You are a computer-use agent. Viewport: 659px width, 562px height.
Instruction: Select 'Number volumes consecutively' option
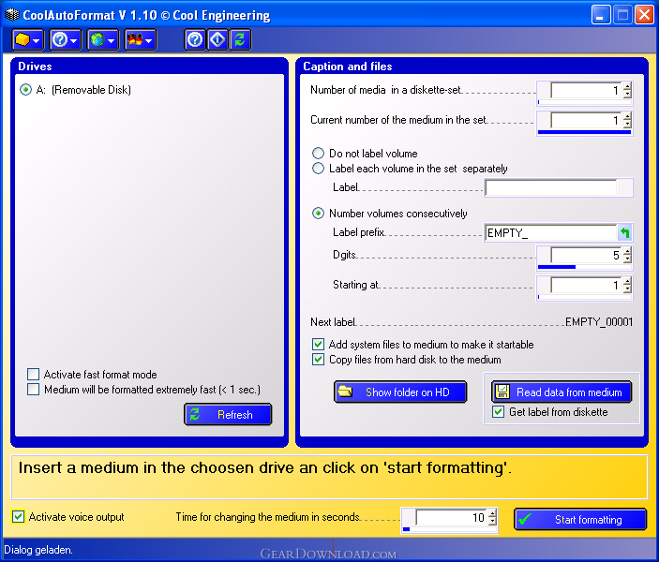click(x=390, y=214)
